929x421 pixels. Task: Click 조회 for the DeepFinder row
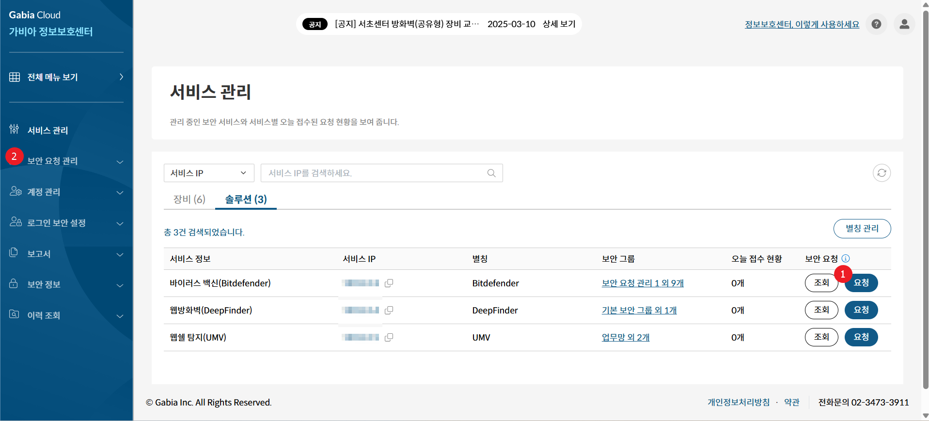(x=821, y=310)
